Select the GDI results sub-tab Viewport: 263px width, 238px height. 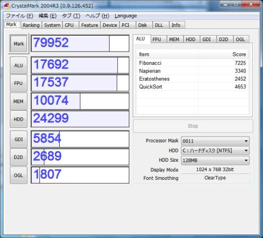(x=208, y=39)
